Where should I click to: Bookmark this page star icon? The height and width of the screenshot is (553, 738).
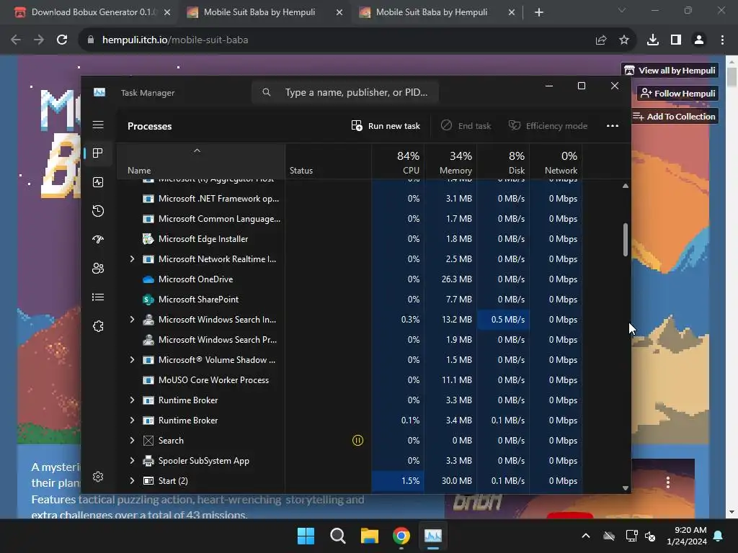coord(624,40)
